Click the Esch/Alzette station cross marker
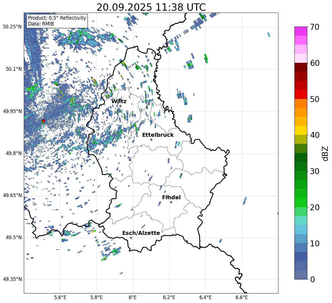The image size is (332, 303). pos(131,238)
